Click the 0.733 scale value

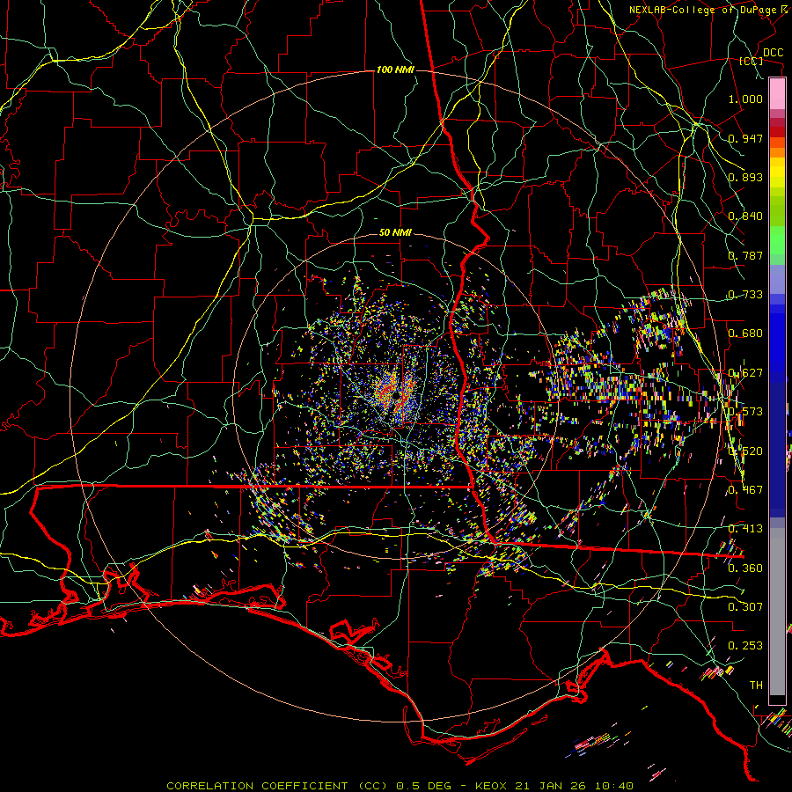coord(745,295)
